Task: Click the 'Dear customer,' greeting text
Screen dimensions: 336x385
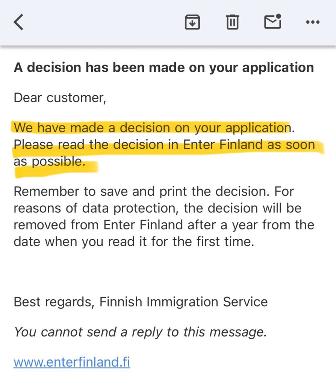Action: coord(60,98)
